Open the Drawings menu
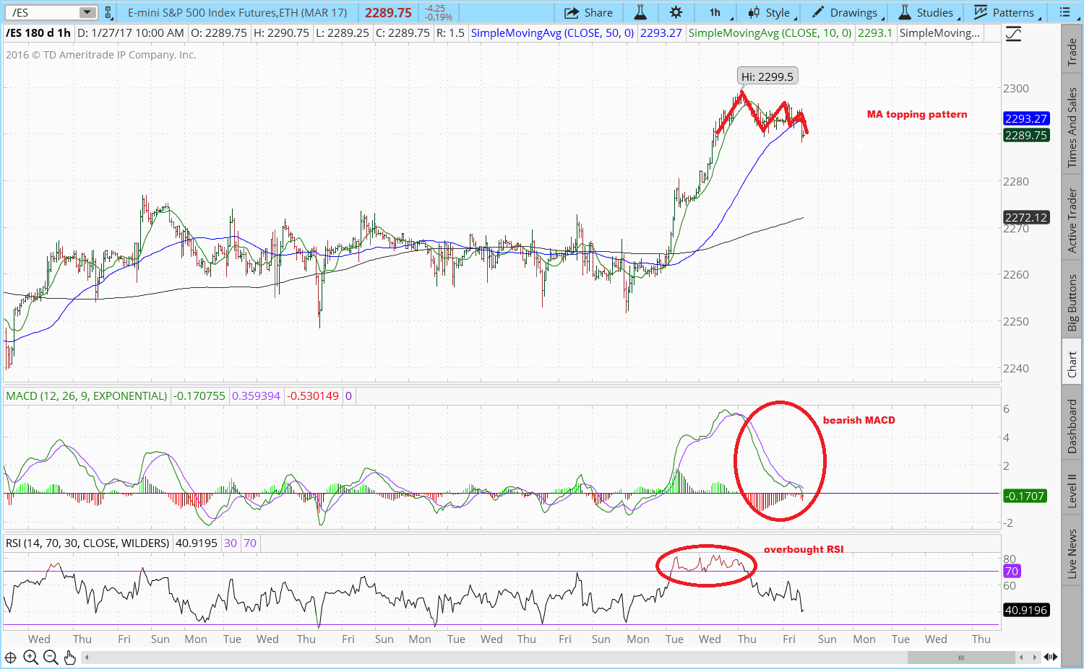The image size is (1084, 669). [x=846, y=12]
